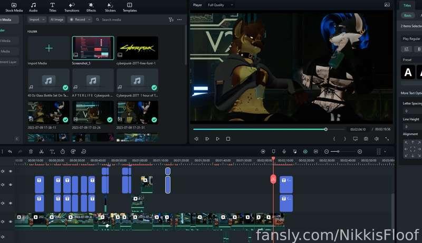The image size is (422, 243).
Task: Click the play-by-frame forward button
Action: tap(207, 139)
